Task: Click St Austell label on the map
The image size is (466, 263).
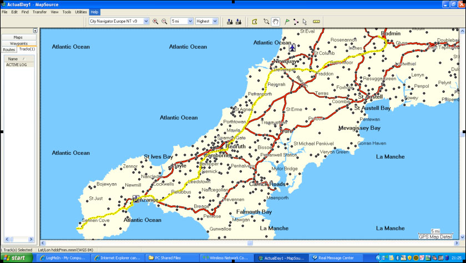Action: click(x=371, y=97)
